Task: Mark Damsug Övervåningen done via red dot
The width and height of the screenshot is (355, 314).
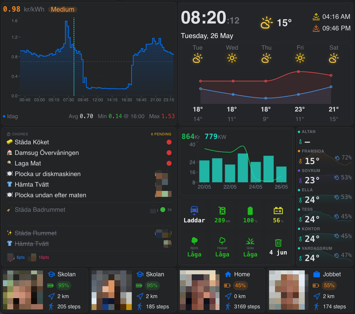Action: [169, 153]
